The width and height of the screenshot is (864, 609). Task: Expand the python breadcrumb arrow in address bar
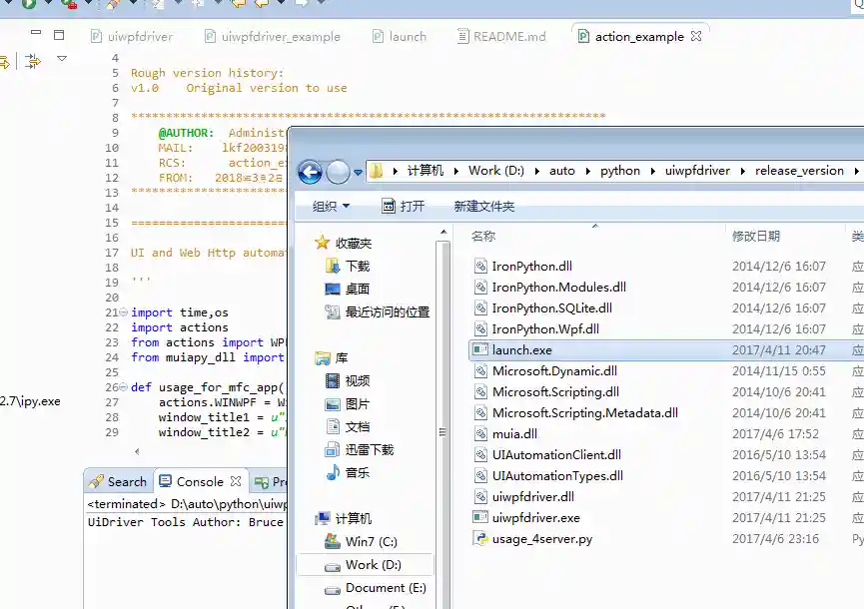pyautogui.click(x=651, y=171)
